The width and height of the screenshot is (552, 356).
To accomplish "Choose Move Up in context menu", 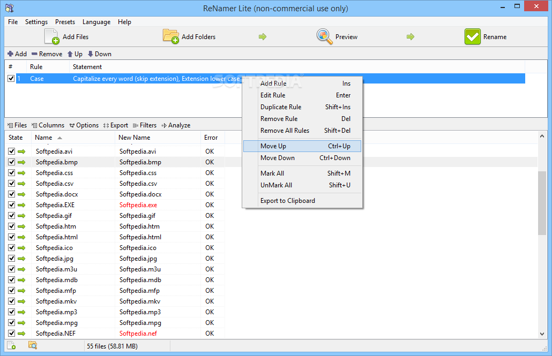I will pyautogui.click(x=302, y=146).
